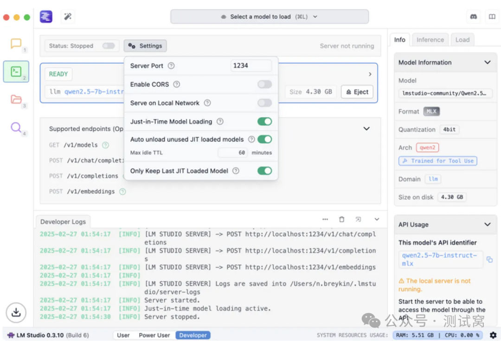501x341 pixels.
Task: Click the GET /v1/models endpoint
Action: coord(73,145)
